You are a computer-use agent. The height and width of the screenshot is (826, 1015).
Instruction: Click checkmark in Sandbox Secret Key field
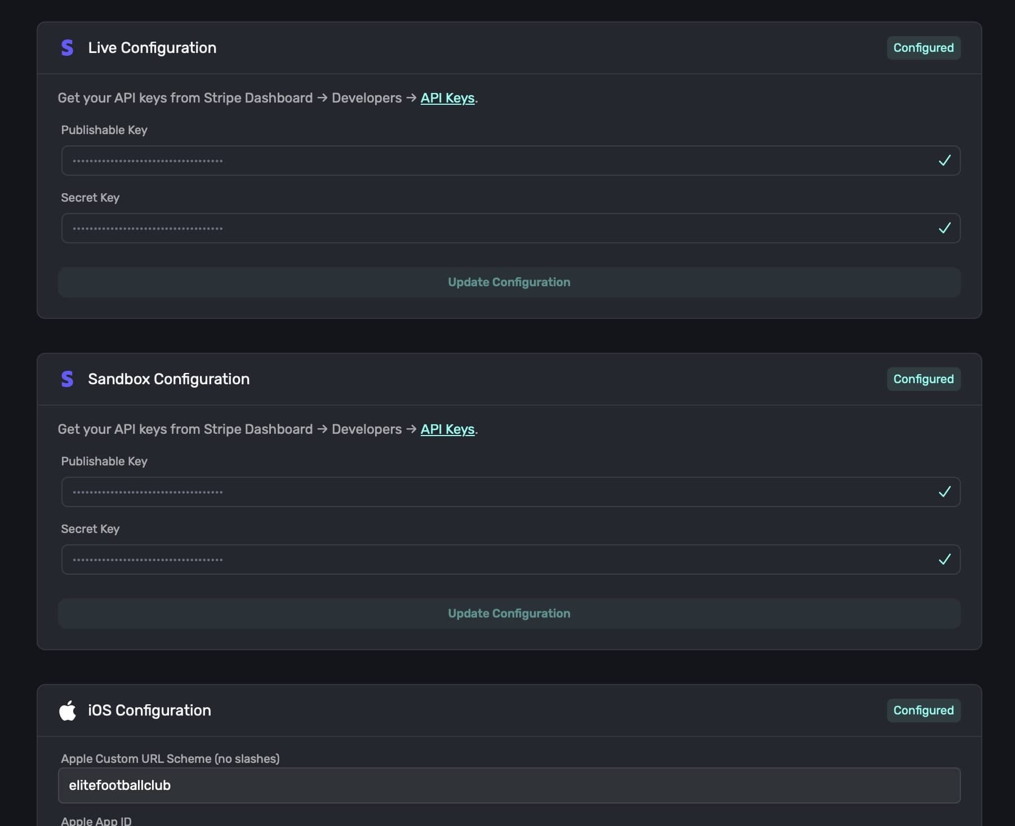click(945, 559)
